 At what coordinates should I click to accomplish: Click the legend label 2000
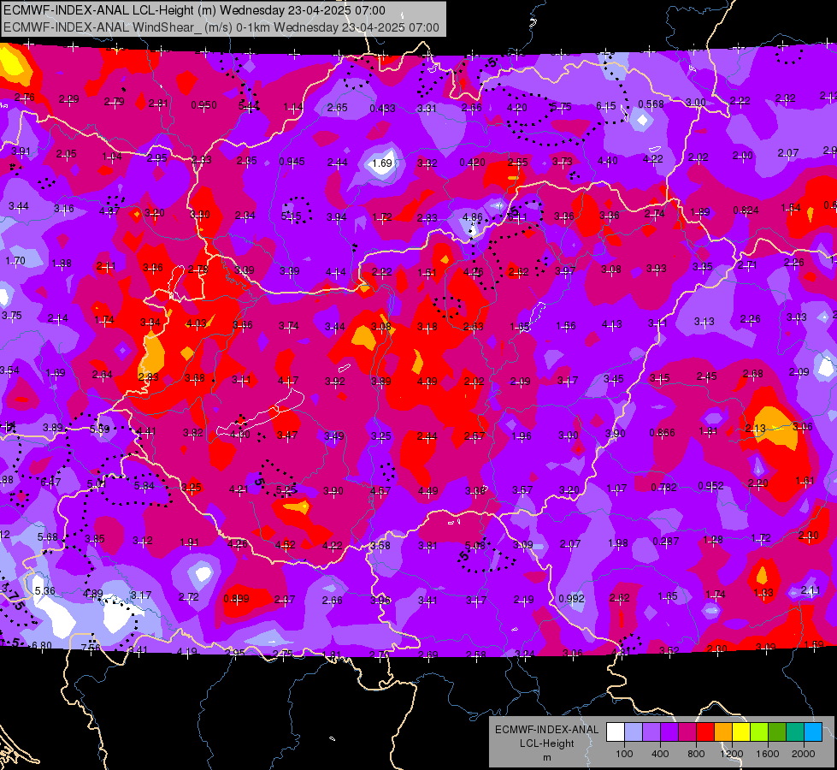tap(804, 754)
